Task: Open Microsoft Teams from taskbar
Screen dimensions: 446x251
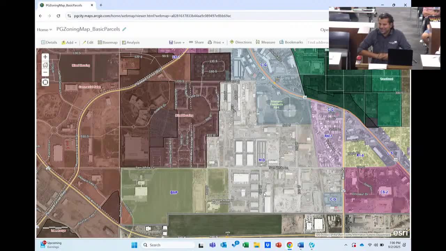Action: [x=212, y=245]
